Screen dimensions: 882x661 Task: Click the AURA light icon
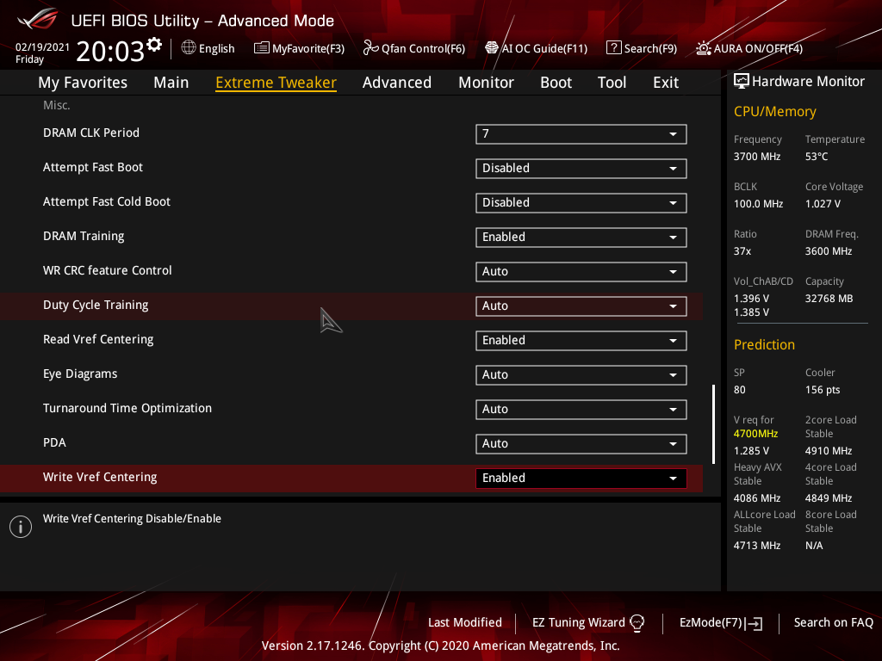[704, 48]
